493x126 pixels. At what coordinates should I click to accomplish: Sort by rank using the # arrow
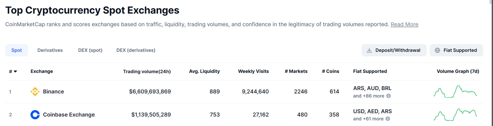[15, 72]
